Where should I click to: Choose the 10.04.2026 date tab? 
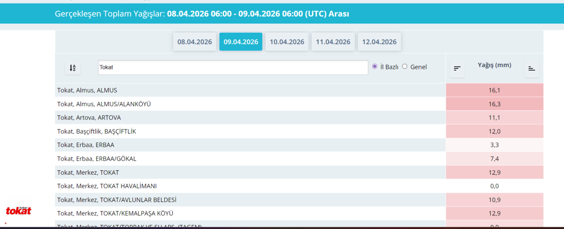coord(287,42)
